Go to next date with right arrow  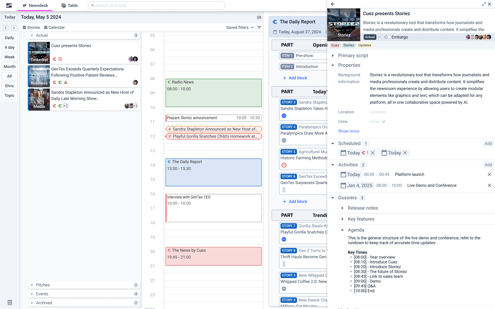pyautogui.click(x=14, y=28)
